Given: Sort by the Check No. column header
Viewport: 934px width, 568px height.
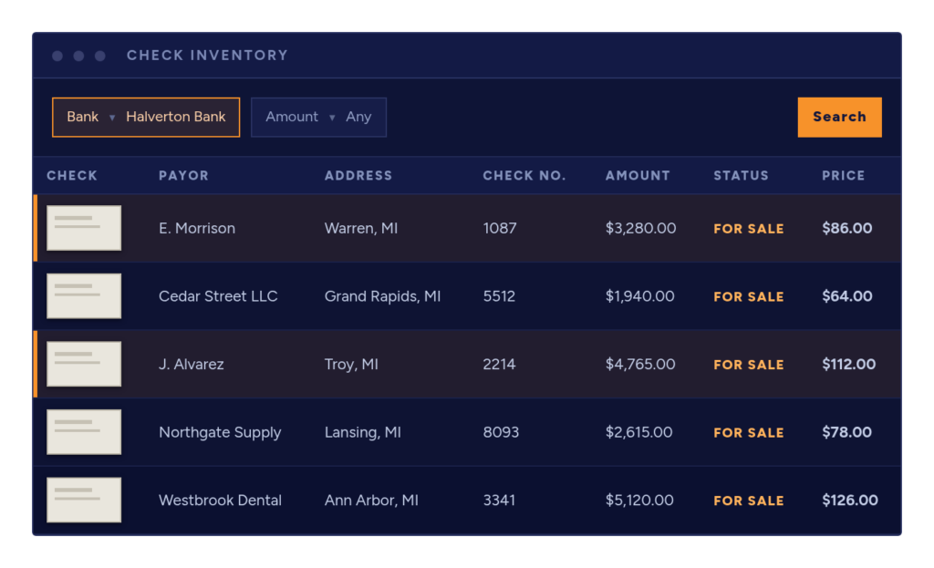Looking at the screenshot, I should (524, 176).
